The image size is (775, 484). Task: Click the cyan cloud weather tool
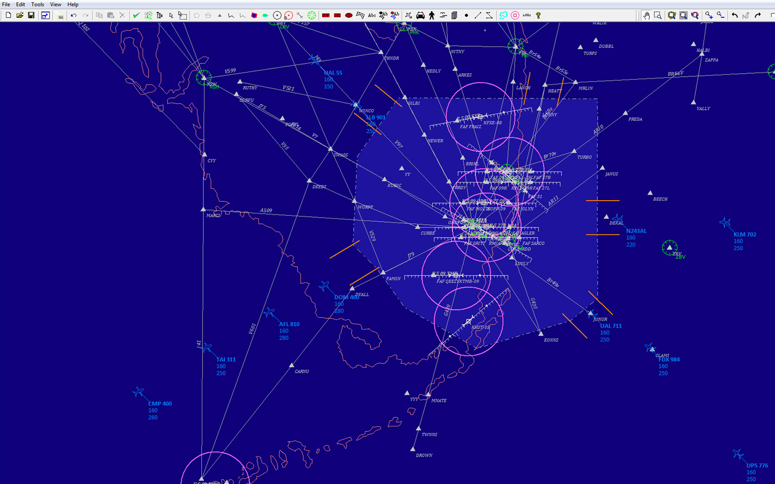pos(503,15)
